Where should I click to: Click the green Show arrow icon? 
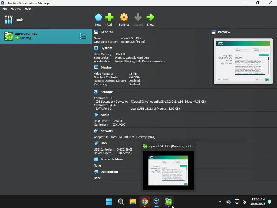pos(150,17)
